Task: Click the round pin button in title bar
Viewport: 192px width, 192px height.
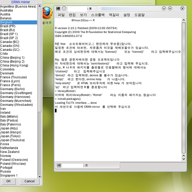Action: [64, 9]
